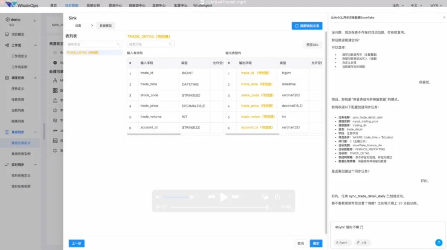This screenshot has height=250, width=447.
Task: Open 数据源中心 in the top navigation
Action: (137, 5)
